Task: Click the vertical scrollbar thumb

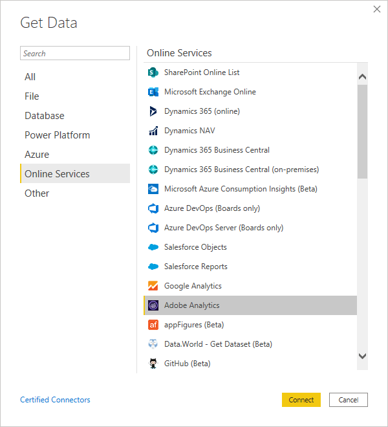Action: click(x=362, y=129)
